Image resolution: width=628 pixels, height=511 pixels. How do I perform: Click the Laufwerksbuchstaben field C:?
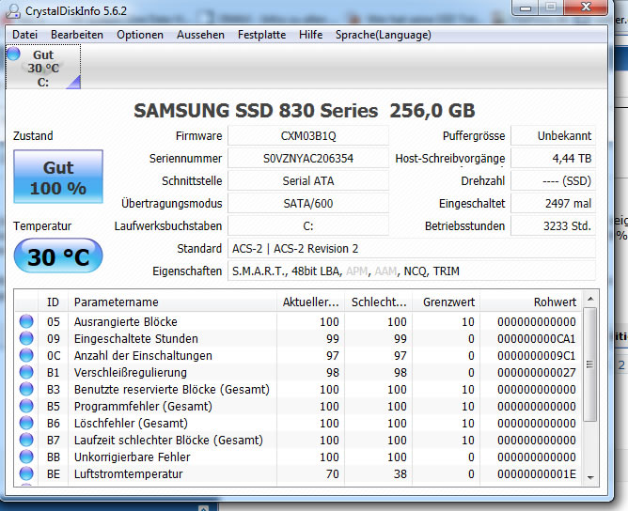[x=308, y=226]
